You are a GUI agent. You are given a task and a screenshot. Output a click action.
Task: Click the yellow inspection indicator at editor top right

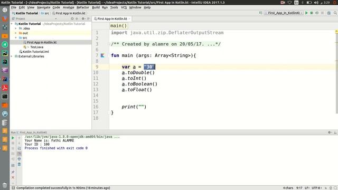336,32
